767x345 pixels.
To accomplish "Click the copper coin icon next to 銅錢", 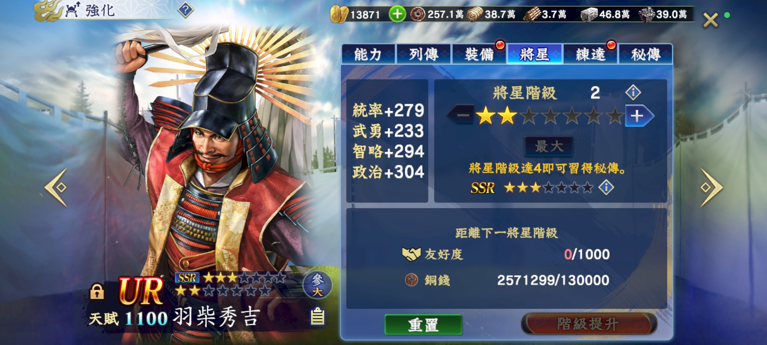I will click(x=411, y=280).
